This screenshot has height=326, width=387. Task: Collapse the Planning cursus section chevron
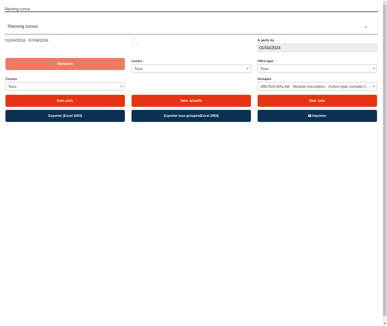(366, 27)
